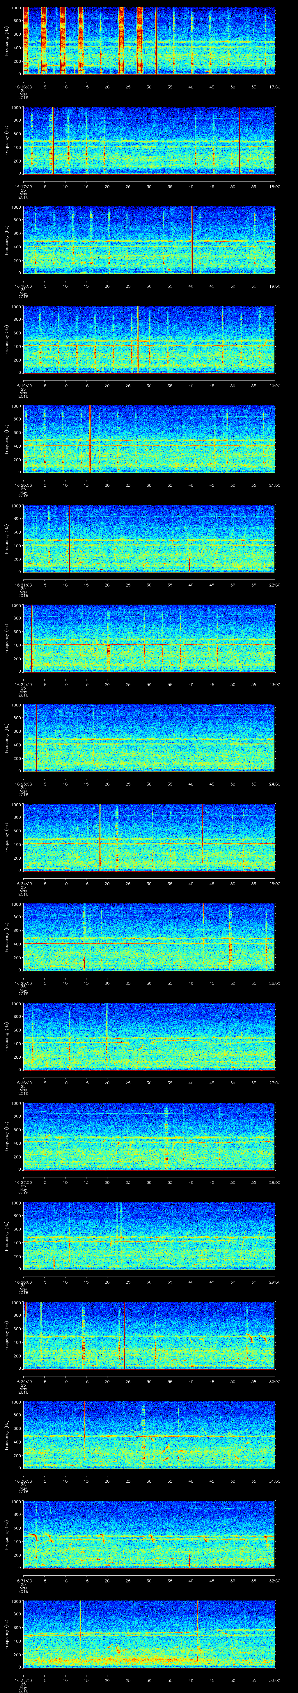
Task: Select the spectrogram panel starting at 16:21:00
Action: 149,539
